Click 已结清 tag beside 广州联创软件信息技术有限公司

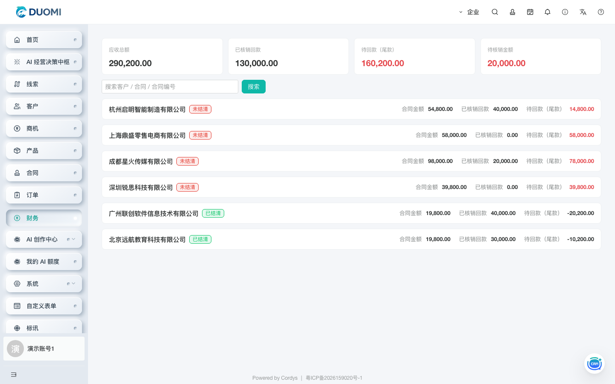click(x=213, y=213)
